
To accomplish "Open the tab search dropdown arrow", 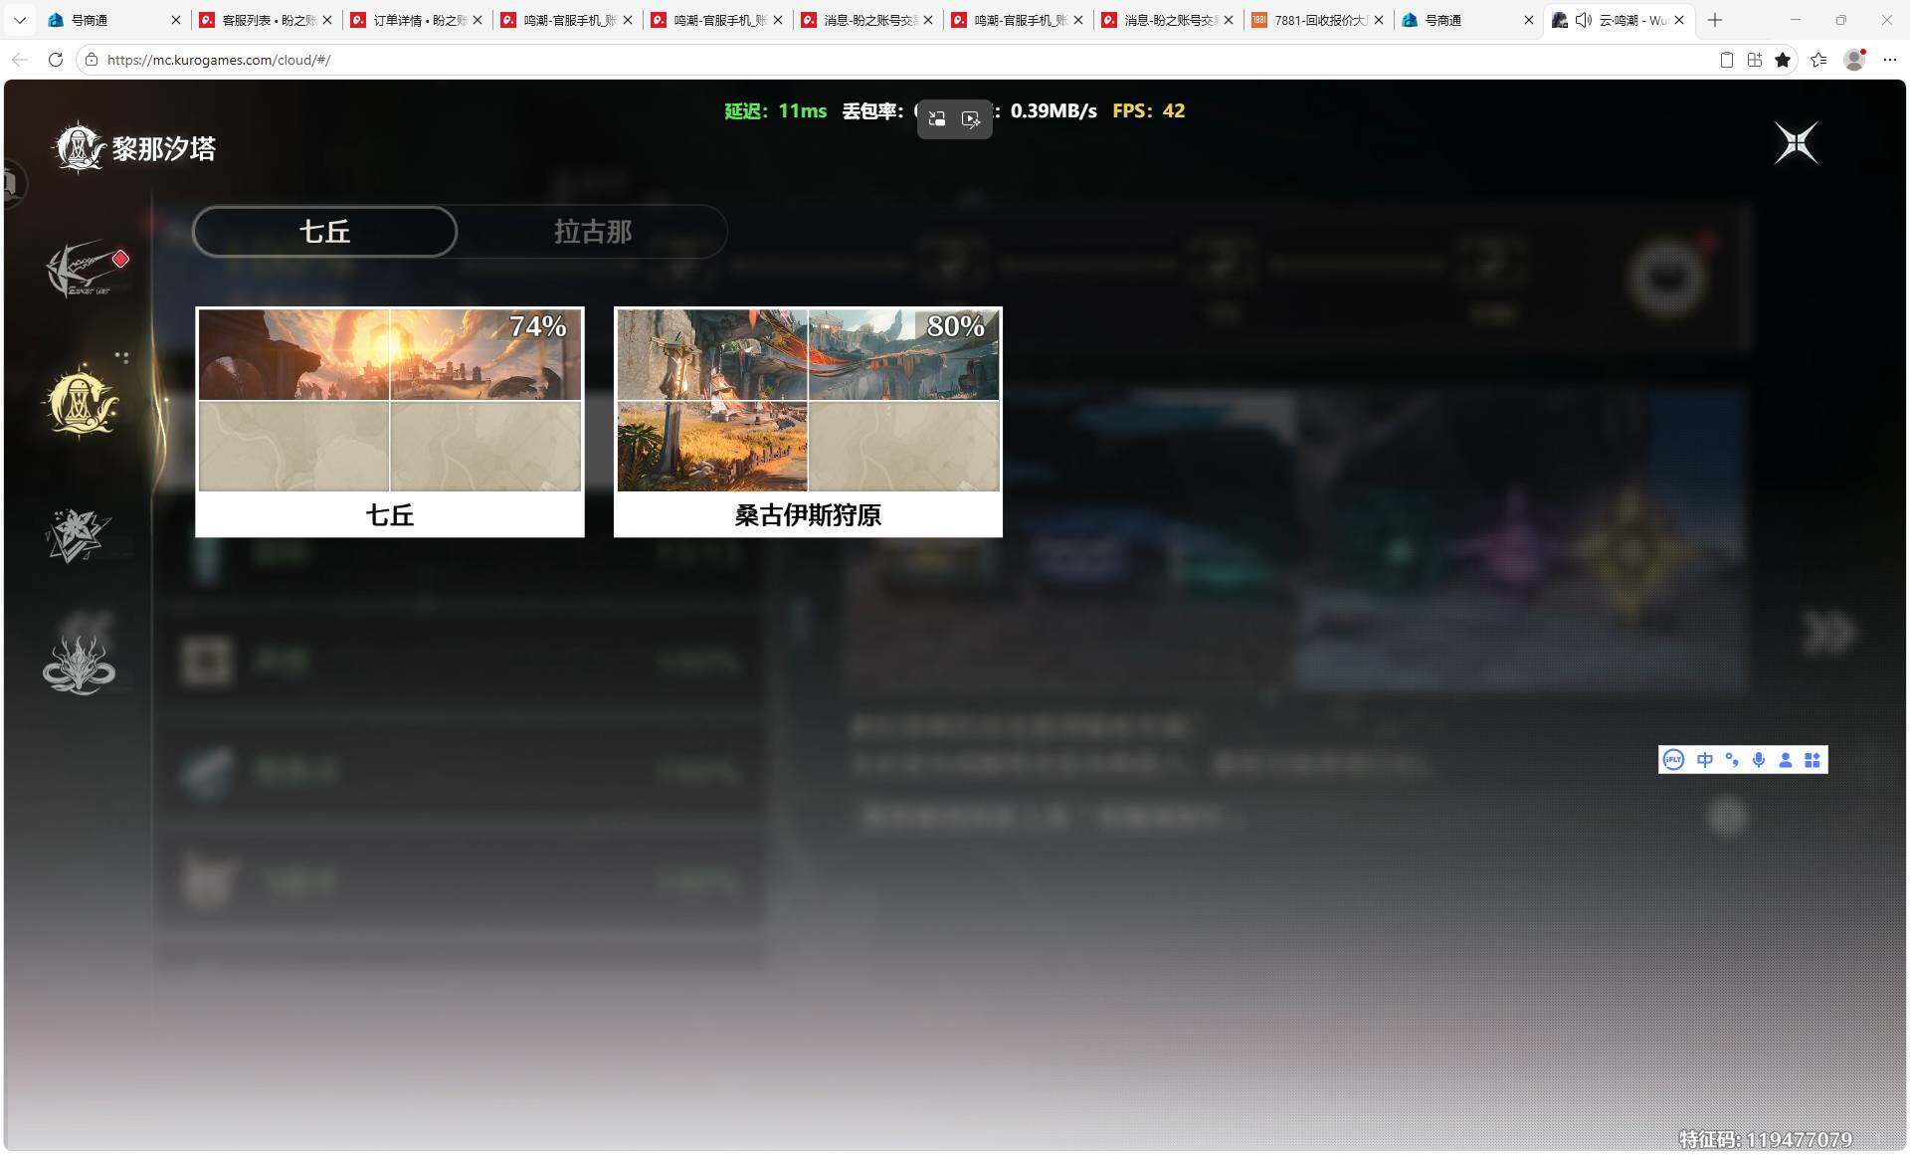I will point(20,20).
